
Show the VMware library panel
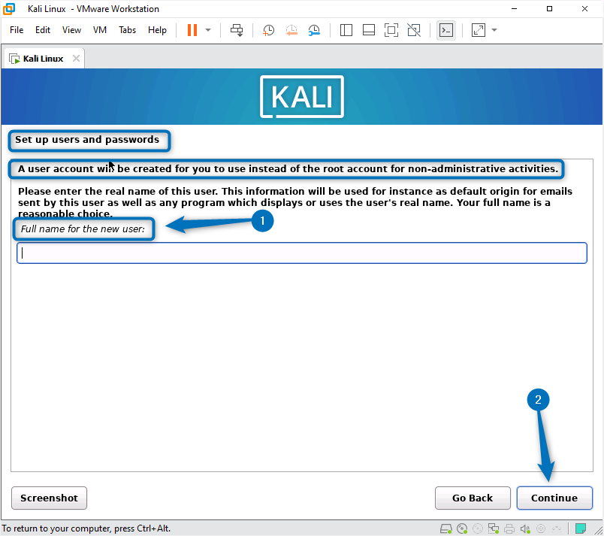coord(346,30)
